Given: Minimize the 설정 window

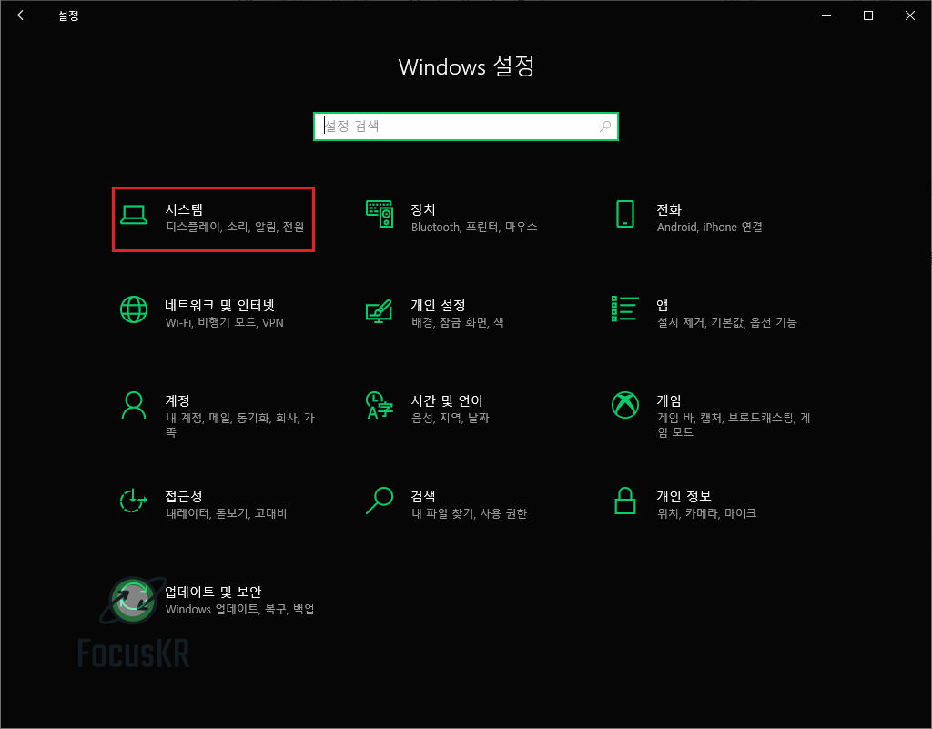Looking at the screenshot, I should (x=826, y=15).
